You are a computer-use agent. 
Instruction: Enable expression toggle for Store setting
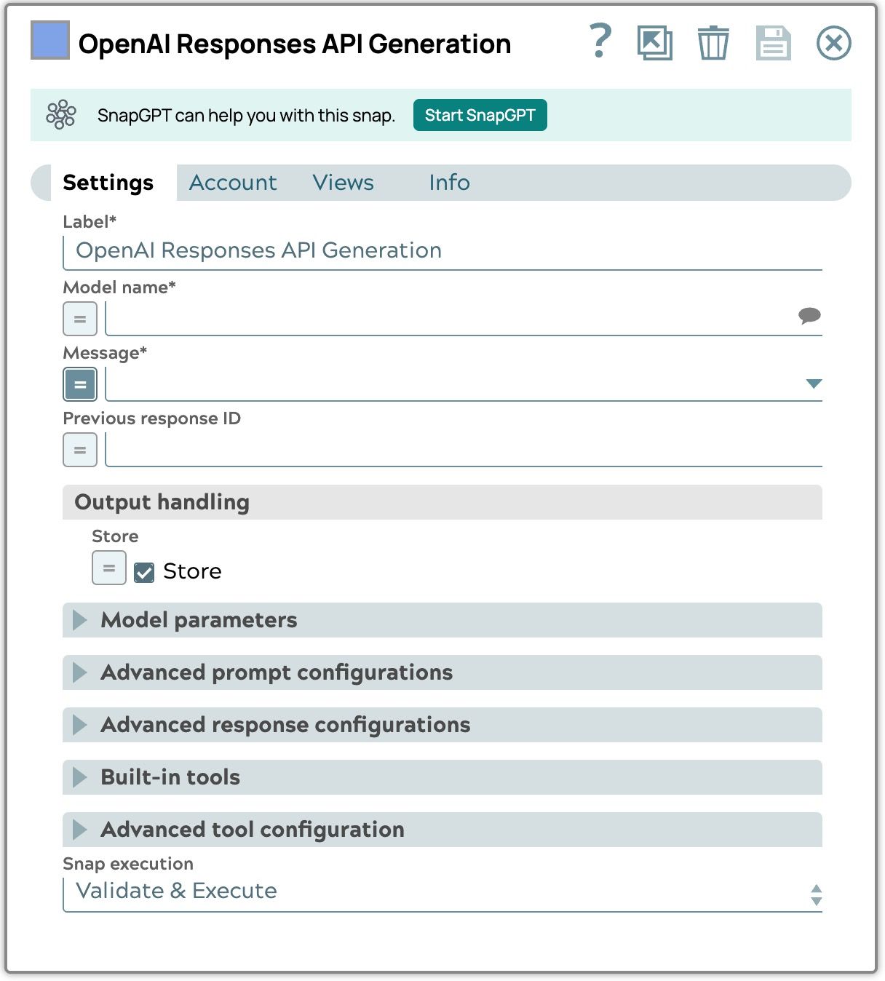pyautogui.click(x=109, y=568)
